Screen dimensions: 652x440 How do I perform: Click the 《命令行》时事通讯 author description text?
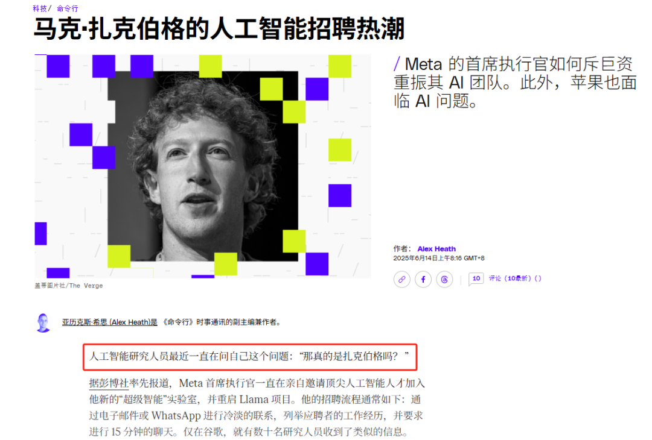221,322
